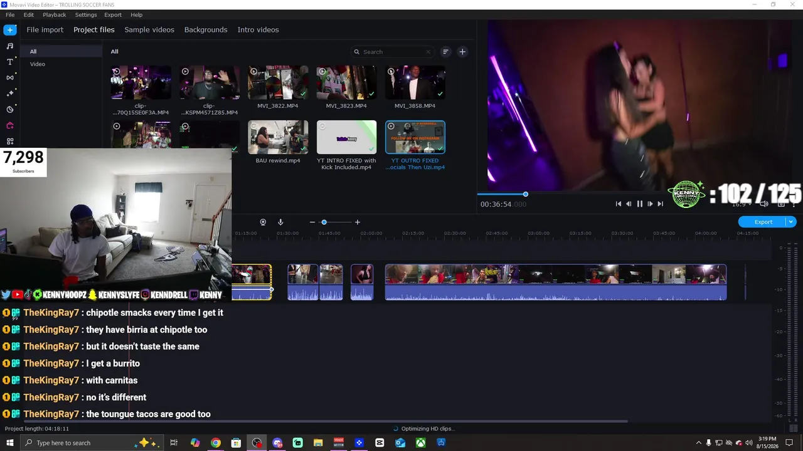The image size is (803, 451).
Task: Open Task View on taskbar
Action: click(x=174, y=443)
